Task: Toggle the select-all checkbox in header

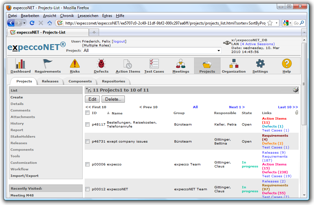Action: [87, 113]
